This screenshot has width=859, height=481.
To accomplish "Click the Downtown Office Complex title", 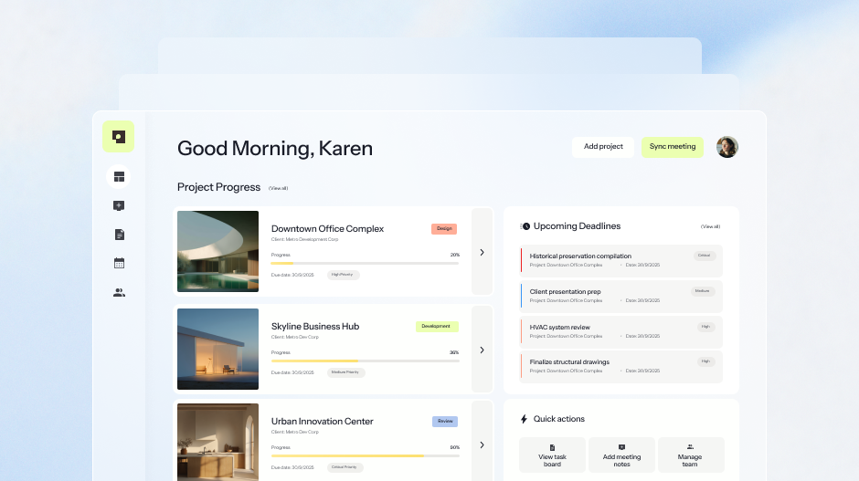I will [327, 229].
